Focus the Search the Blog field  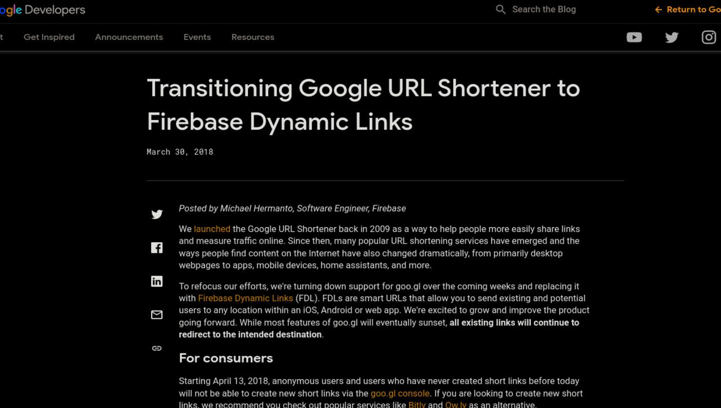coord(544,9)
